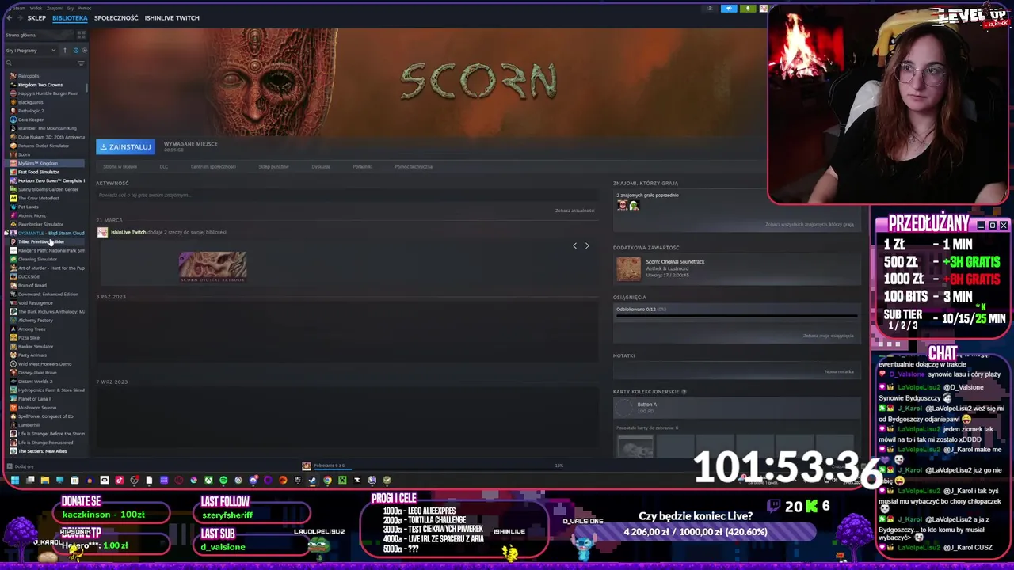This screenshot has height=570, width=1014.
Task: Open Zobacz aktualności link
Action: [574, 211]
